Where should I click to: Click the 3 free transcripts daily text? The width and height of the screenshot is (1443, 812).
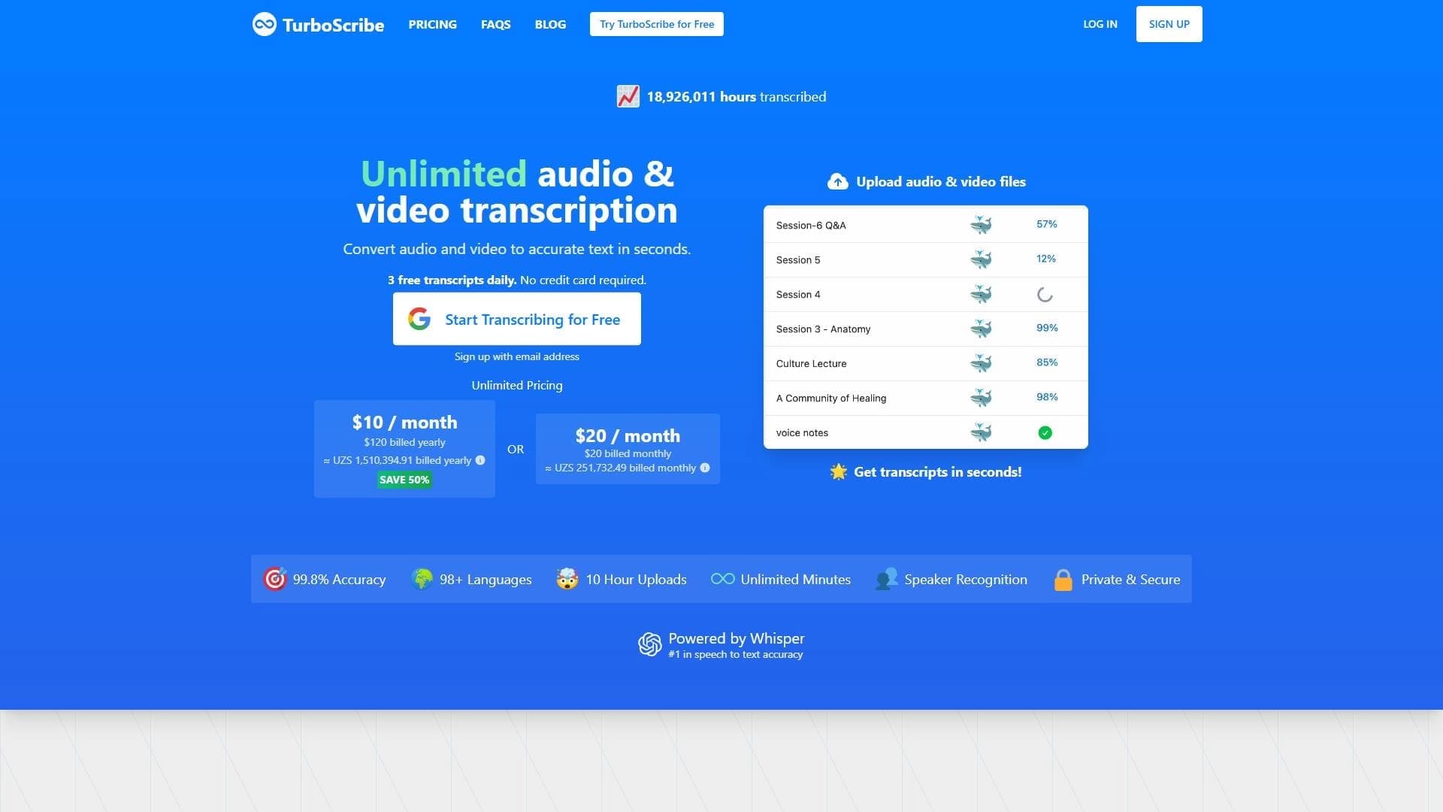452,280
